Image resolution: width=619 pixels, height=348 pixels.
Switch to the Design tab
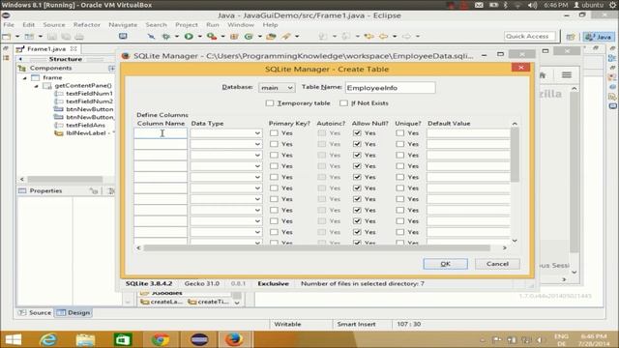coord(74,312)
